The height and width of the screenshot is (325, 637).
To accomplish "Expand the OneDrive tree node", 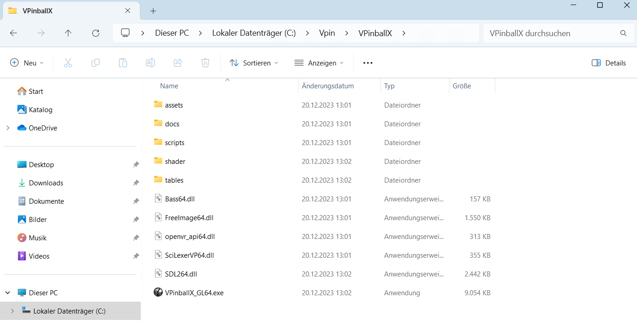I will point(8,128).
